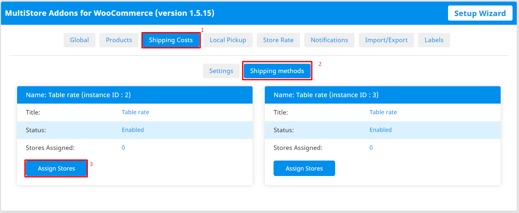This screenshot has height=213, width=519.
Task: Assign Stores for Table rate instance 3
Action: point(304,168)
